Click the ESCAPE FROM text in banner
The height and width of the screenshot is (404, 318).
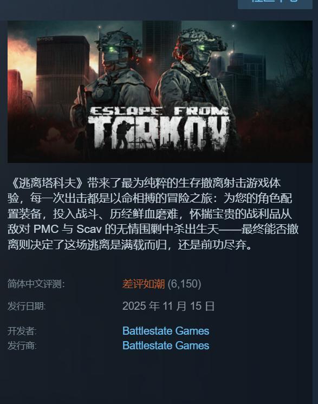159,112
